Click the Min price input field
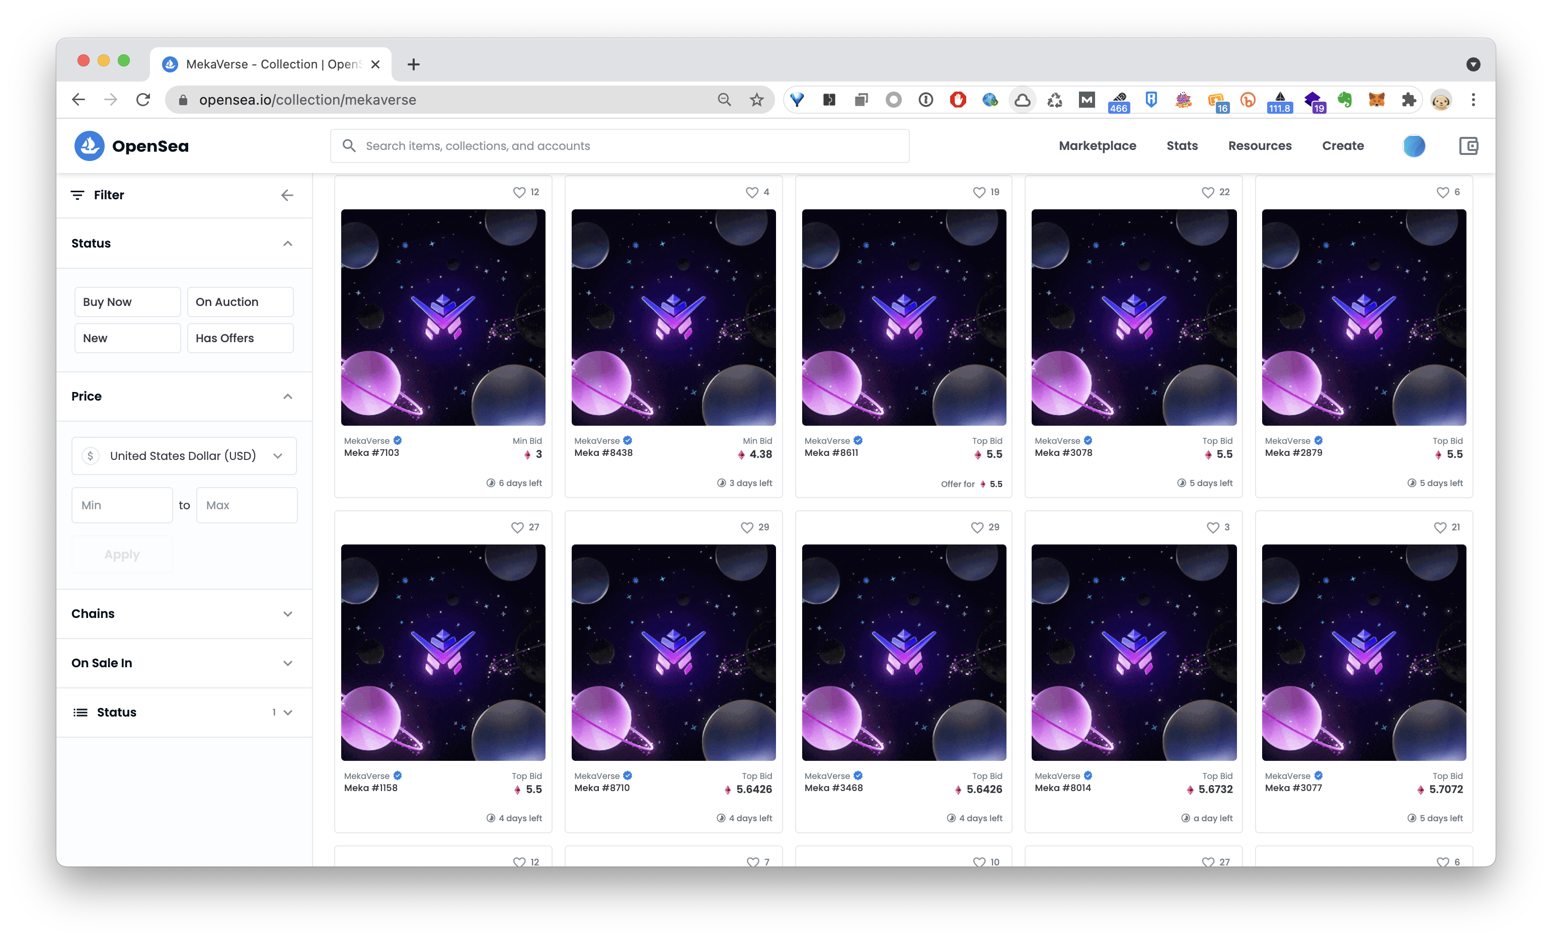 122,505
